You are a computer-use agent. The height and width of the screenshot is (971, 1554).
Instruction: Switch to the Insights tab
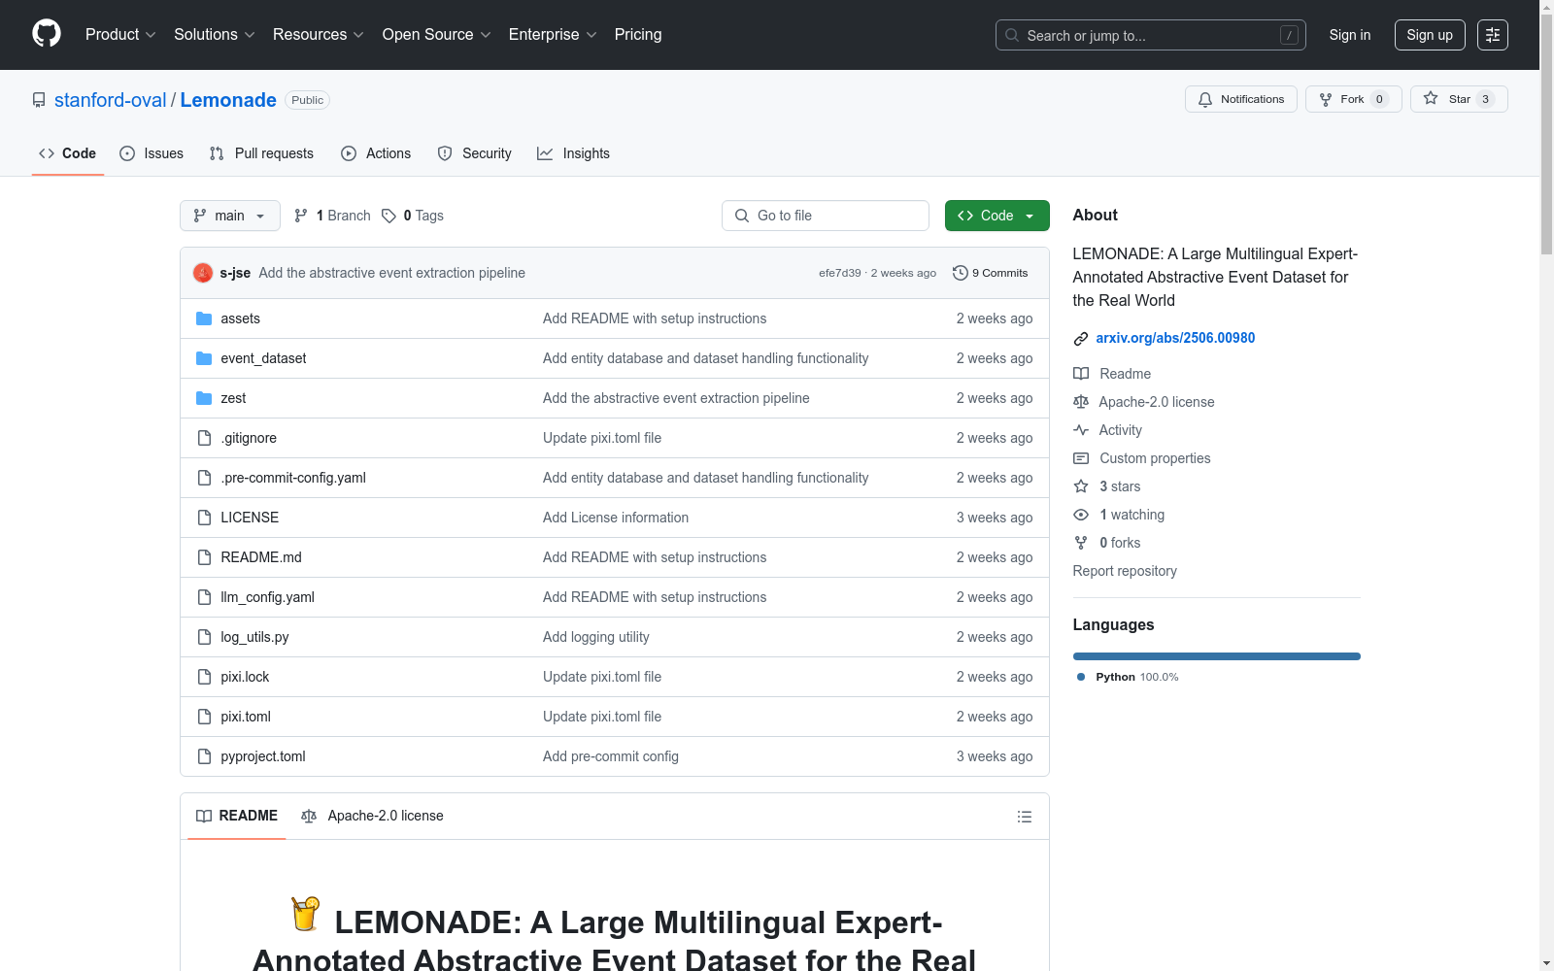click(573, 153)
